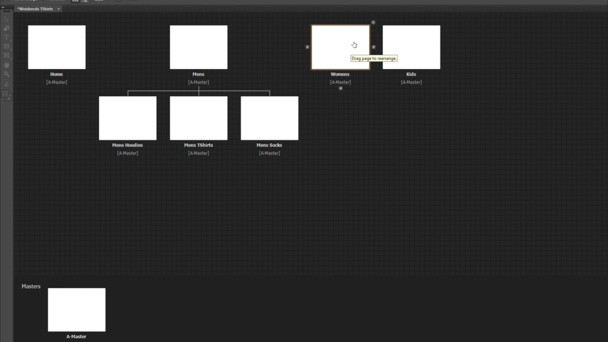Click the Home page name label

coord(57,74)
